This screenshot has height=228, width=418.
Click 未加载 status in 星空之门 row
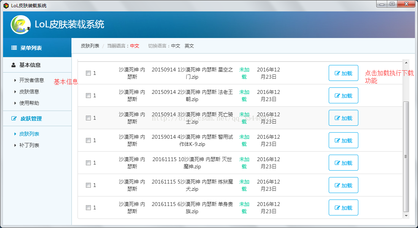(x=244, y=73)
